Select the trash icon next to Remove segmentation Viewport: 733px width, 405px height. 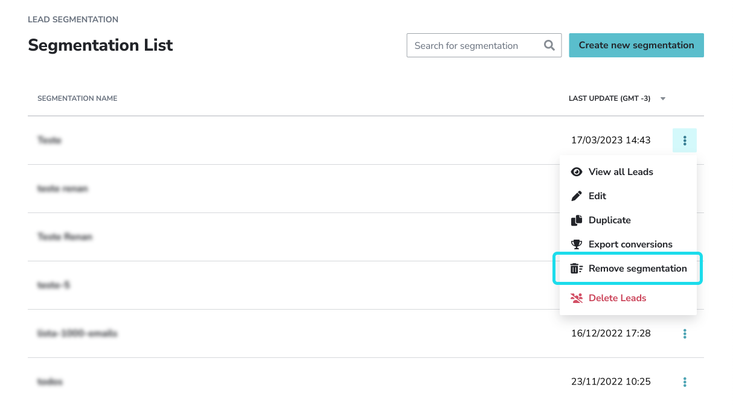pyautogui.click(x=575, y=268)
